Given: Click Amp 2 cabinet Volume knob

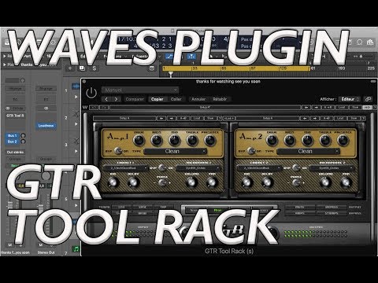Looking at the screenshot, I should point(325,182).
